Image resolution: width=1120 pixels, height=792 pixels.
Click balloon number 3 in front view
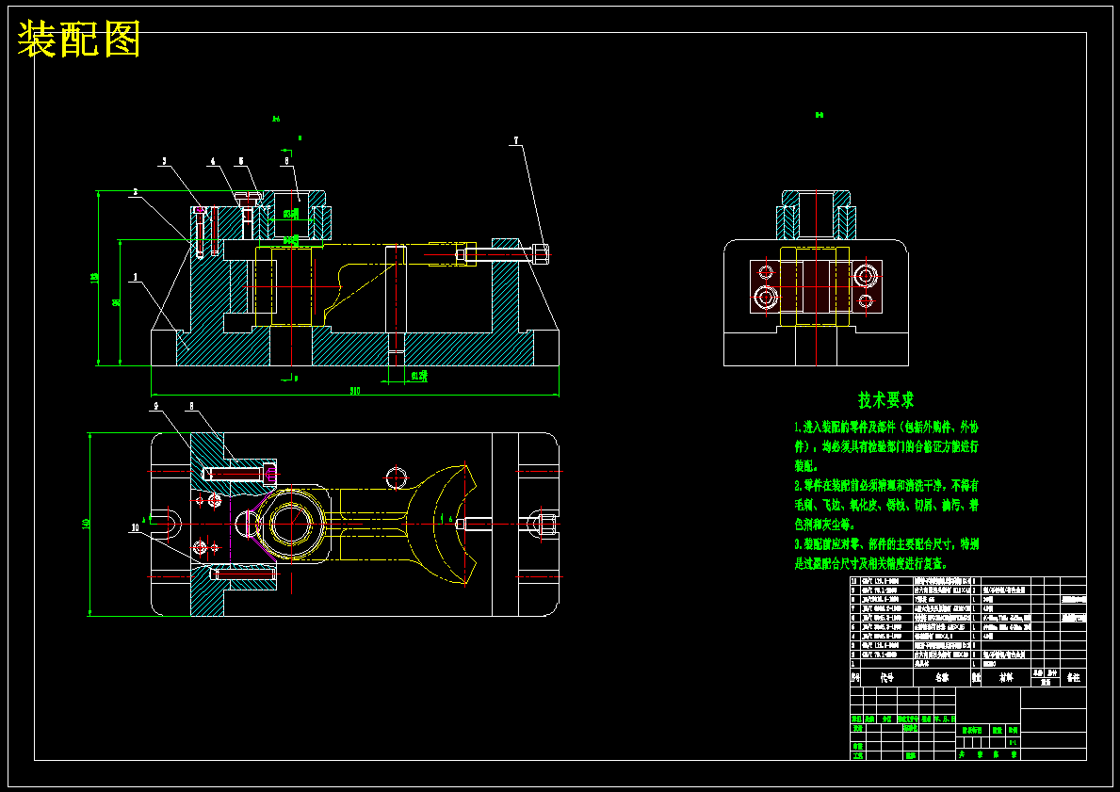[x=164, y=161]
